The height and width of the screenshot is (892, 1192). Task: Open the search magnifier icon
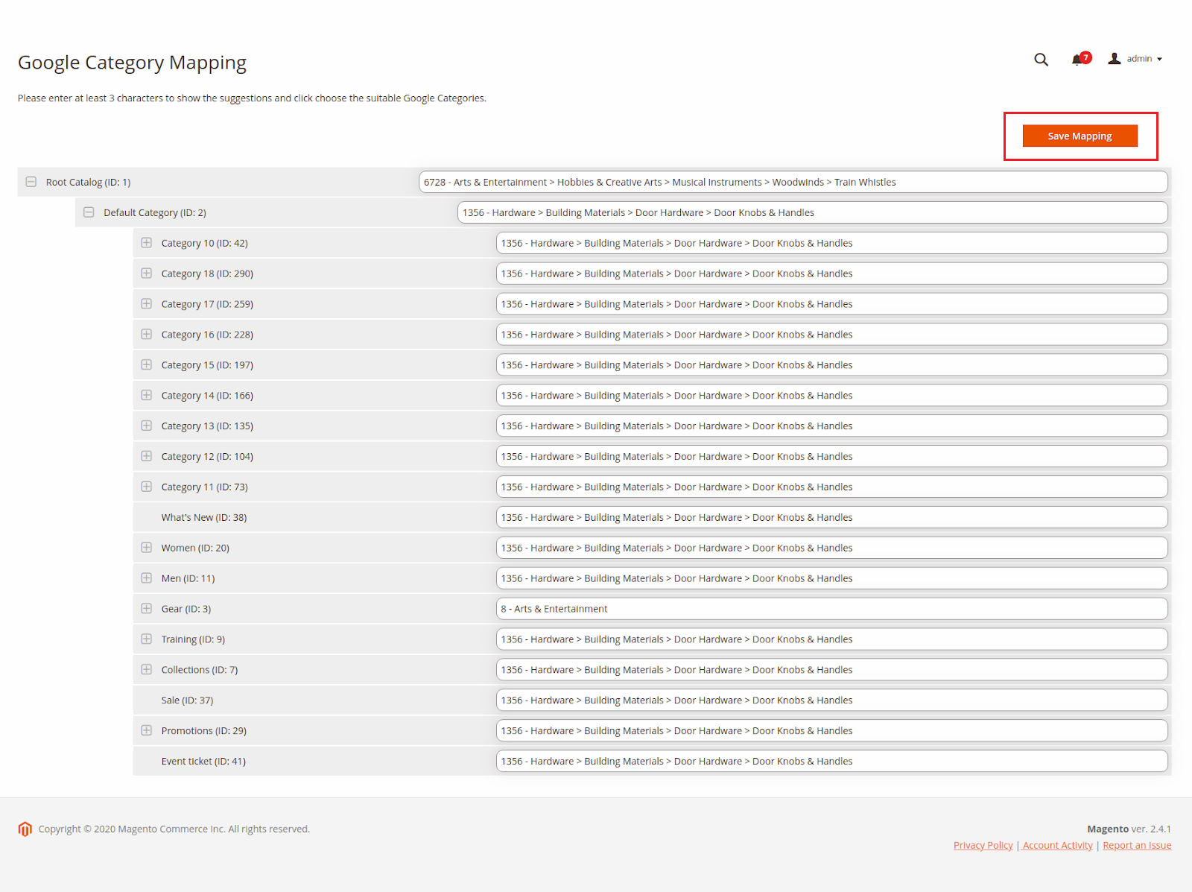[1041, 60]
